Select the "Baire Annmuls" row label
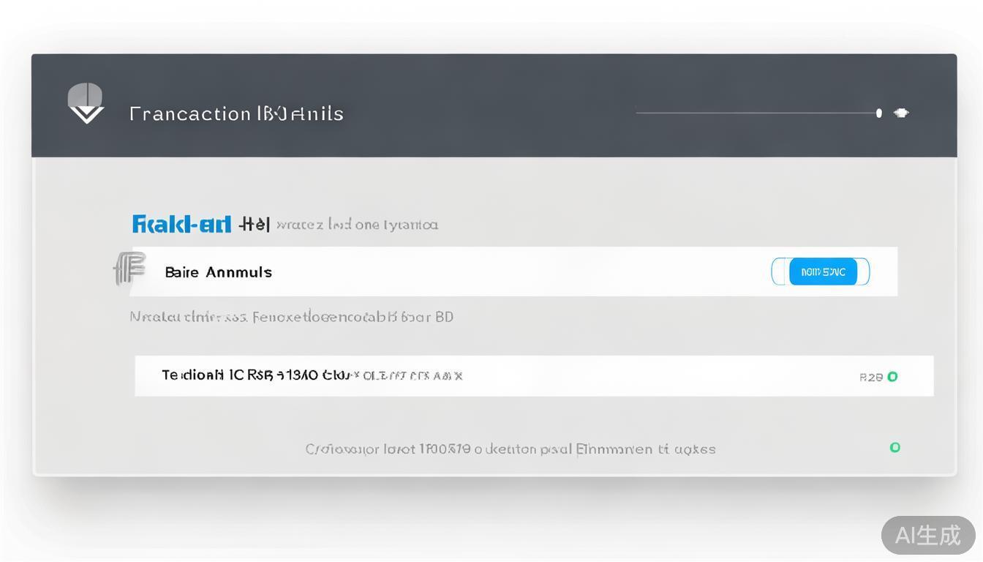Viewport: 983px width, 562px height. pyautogui.click(x=218, y=272)
